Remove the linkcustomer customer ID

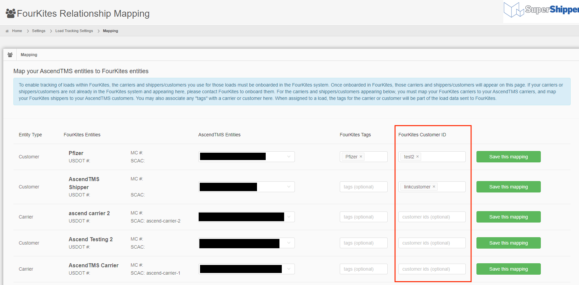(x=434, y=187)
